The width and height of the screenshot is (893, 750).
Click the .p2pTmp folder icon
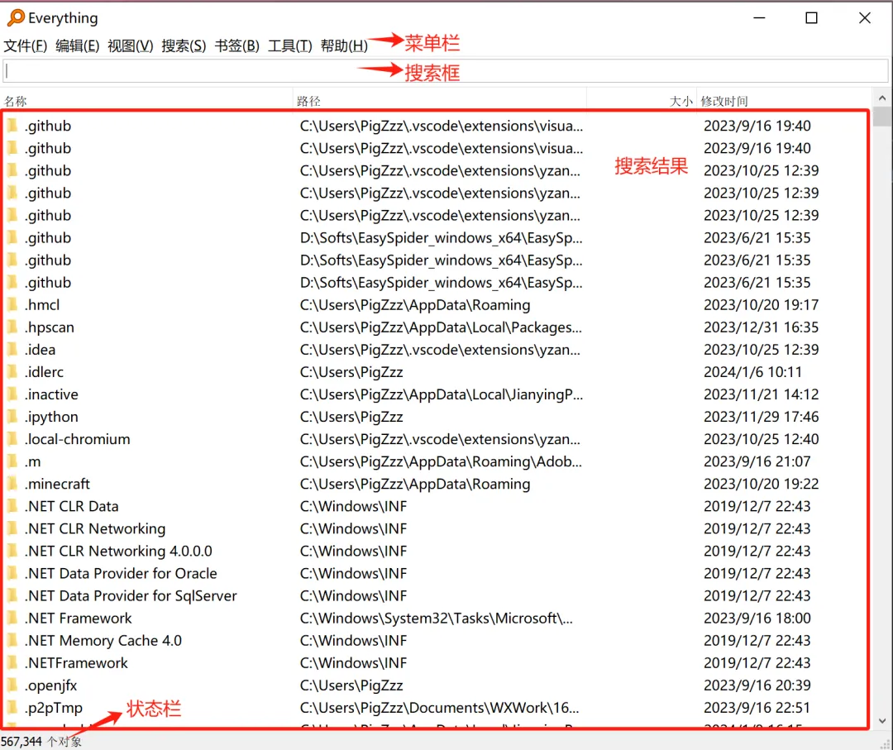click(12, 707)
